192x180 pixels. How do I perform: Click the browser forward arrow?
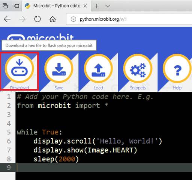pos(22,19)
